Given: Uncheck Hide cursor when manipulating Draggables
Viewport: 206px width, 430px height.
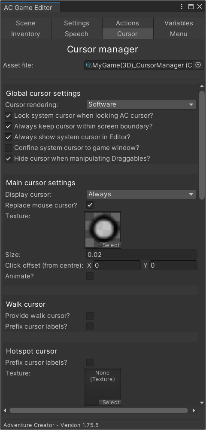Looking at the screenshot, I should coord(9,159).
